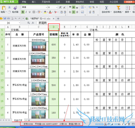The image size is (135, 128).
Task: Expand the Paste options arrow
Action: [6, 12]
